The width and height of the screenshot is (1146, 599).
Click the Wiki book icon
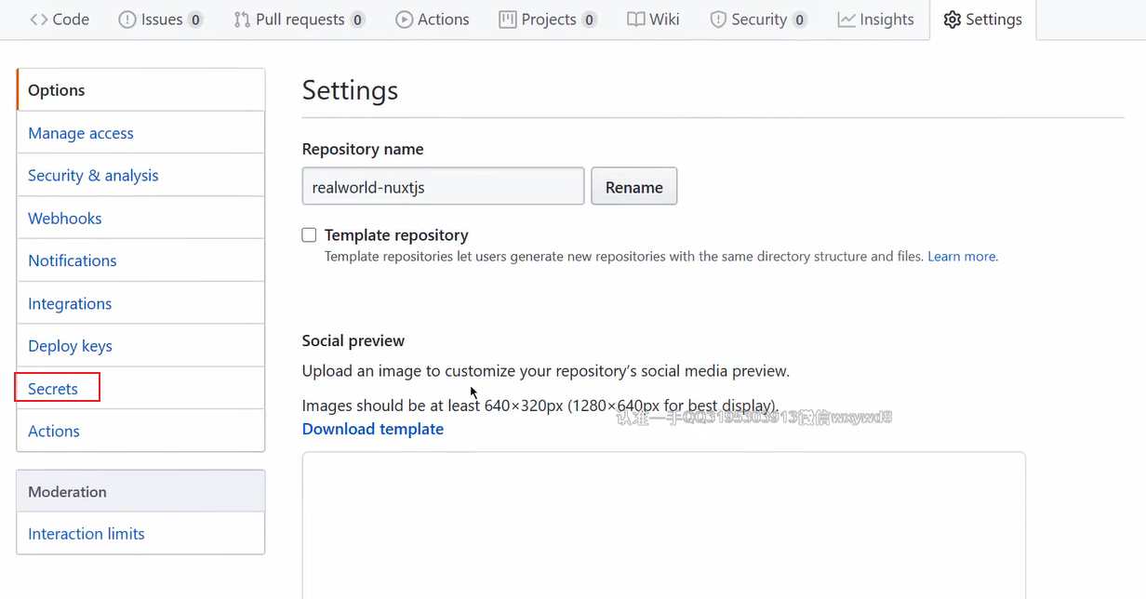[x=635, y=20]
